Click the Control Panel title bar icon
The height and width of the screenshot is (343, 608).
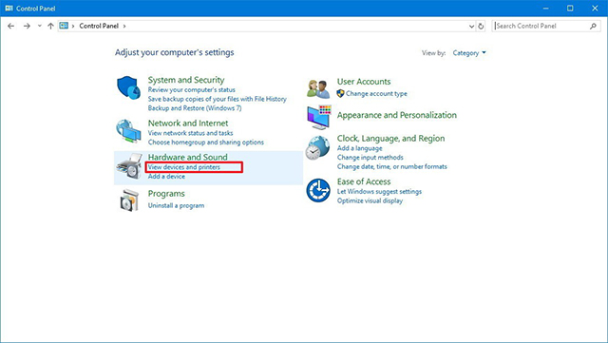[x=9, y=9]
